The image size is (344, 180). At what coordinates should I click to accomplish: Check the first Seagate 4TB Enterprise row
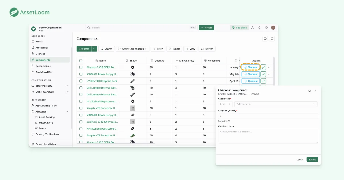point(81,108)
